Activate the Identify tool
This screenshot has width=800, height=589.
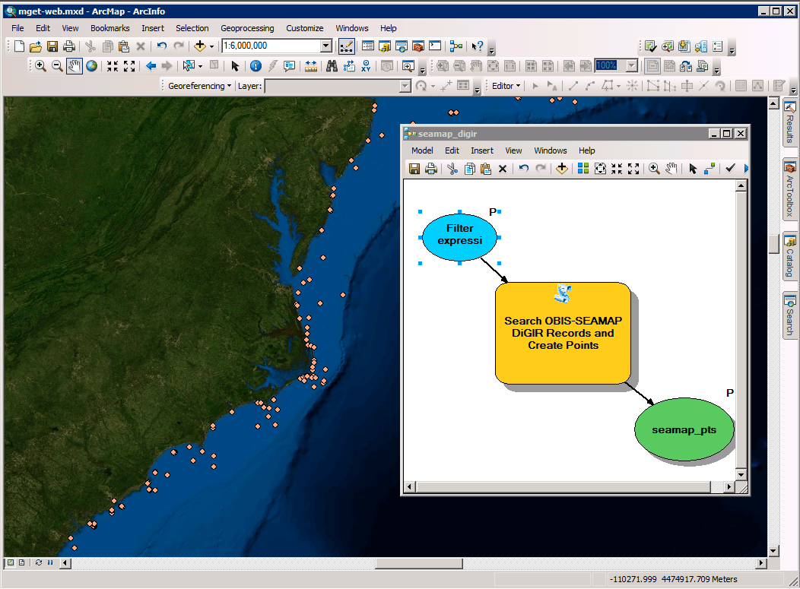coord(256,66)
